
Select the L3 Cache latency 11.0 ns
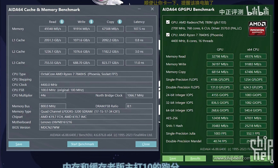pos(139,63)
